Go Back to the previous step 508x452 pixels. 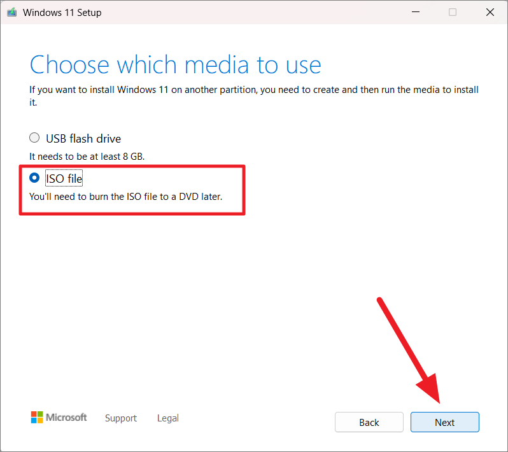pos(369,422)
